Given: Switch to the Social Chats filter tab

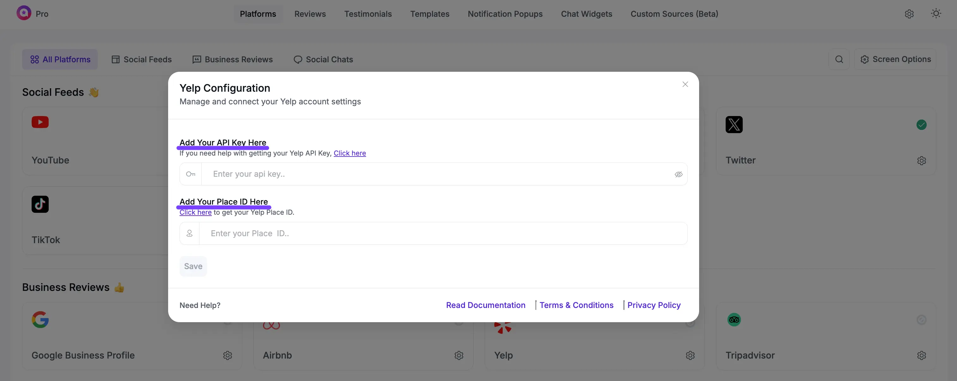Looking at the screenshot, I should (x=323, y=59).
